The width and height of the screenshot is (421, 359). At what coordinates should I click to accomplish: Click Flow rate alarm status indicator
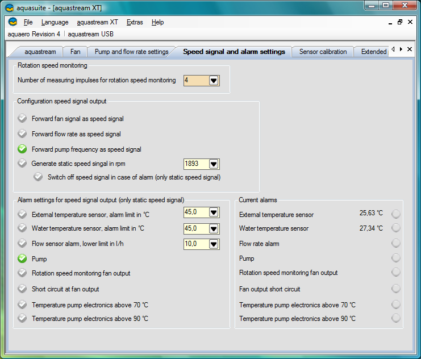(x=396, y=243)
